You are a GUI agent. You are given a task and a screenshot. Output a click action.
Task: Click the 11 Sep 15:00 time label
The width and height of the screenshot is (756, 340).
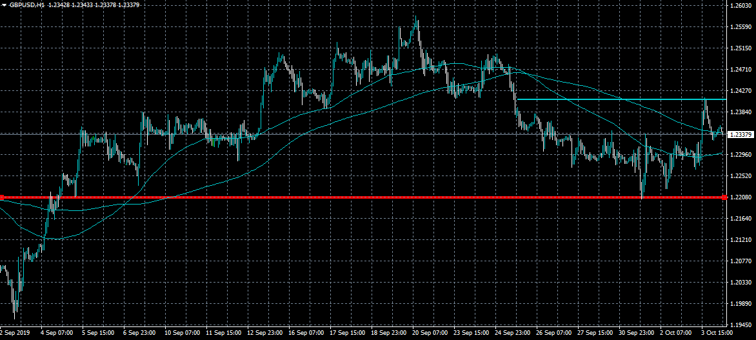224,334
